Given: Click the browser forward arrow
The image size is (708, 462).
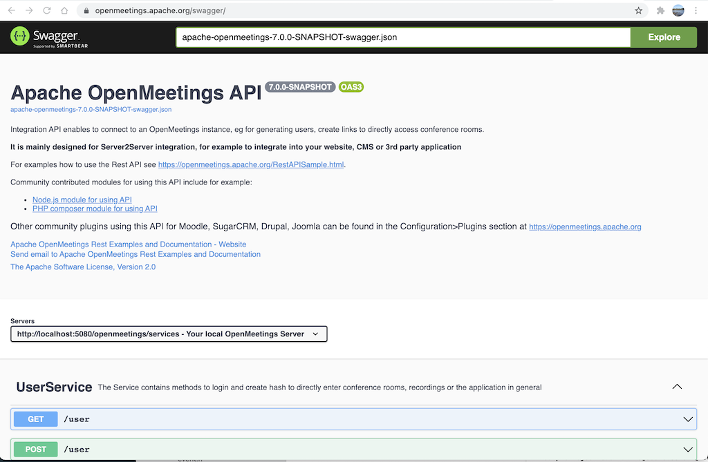Looking at the screenshot, I should (x=29, y=10).
